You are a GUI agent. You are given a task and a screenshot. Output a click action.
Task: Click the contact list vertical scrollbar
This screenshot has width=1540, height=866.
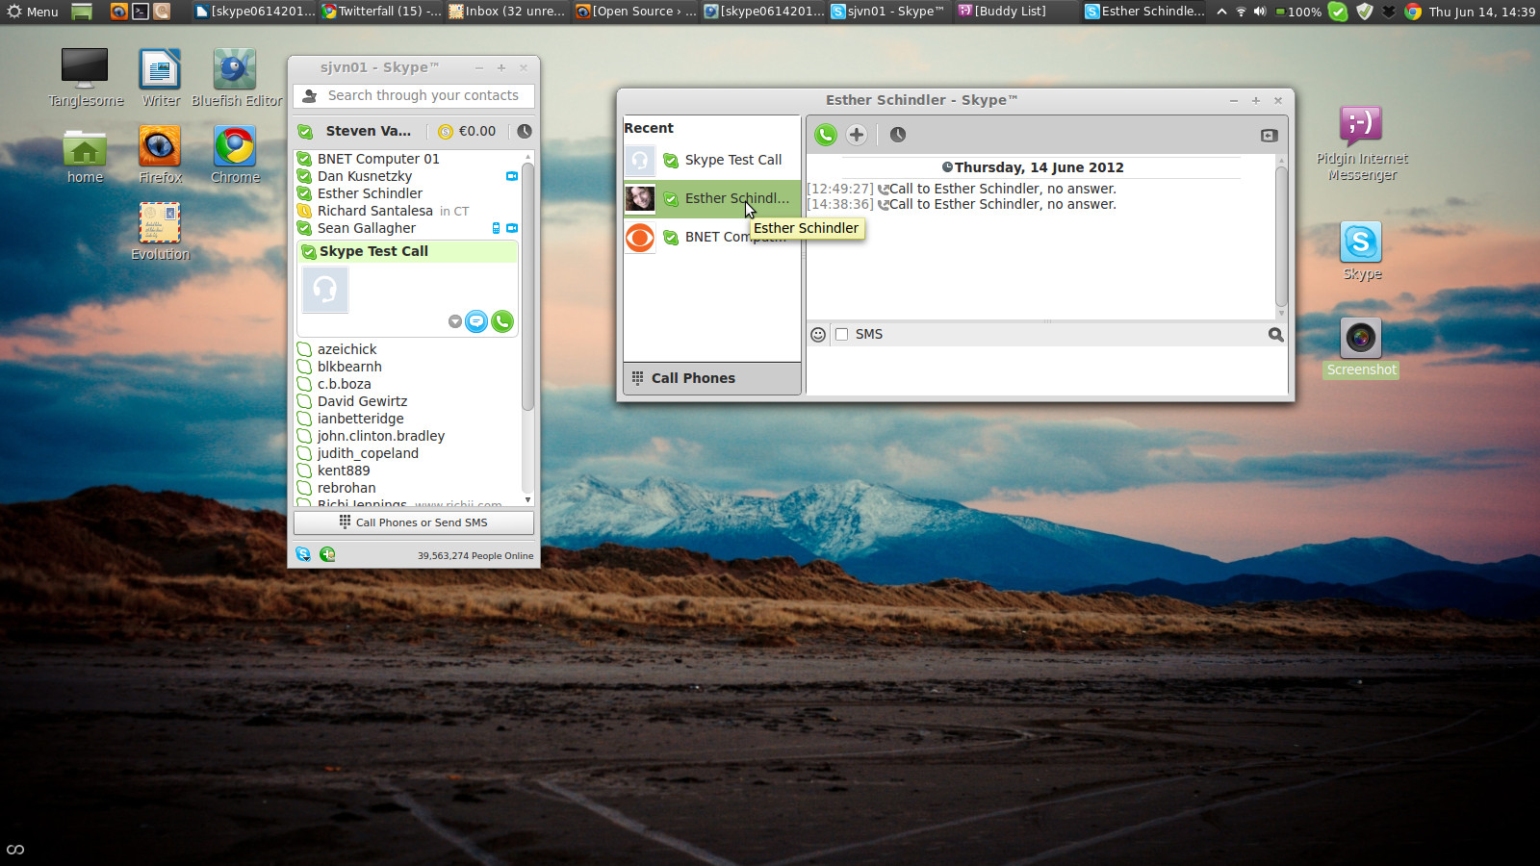point(527,288)
